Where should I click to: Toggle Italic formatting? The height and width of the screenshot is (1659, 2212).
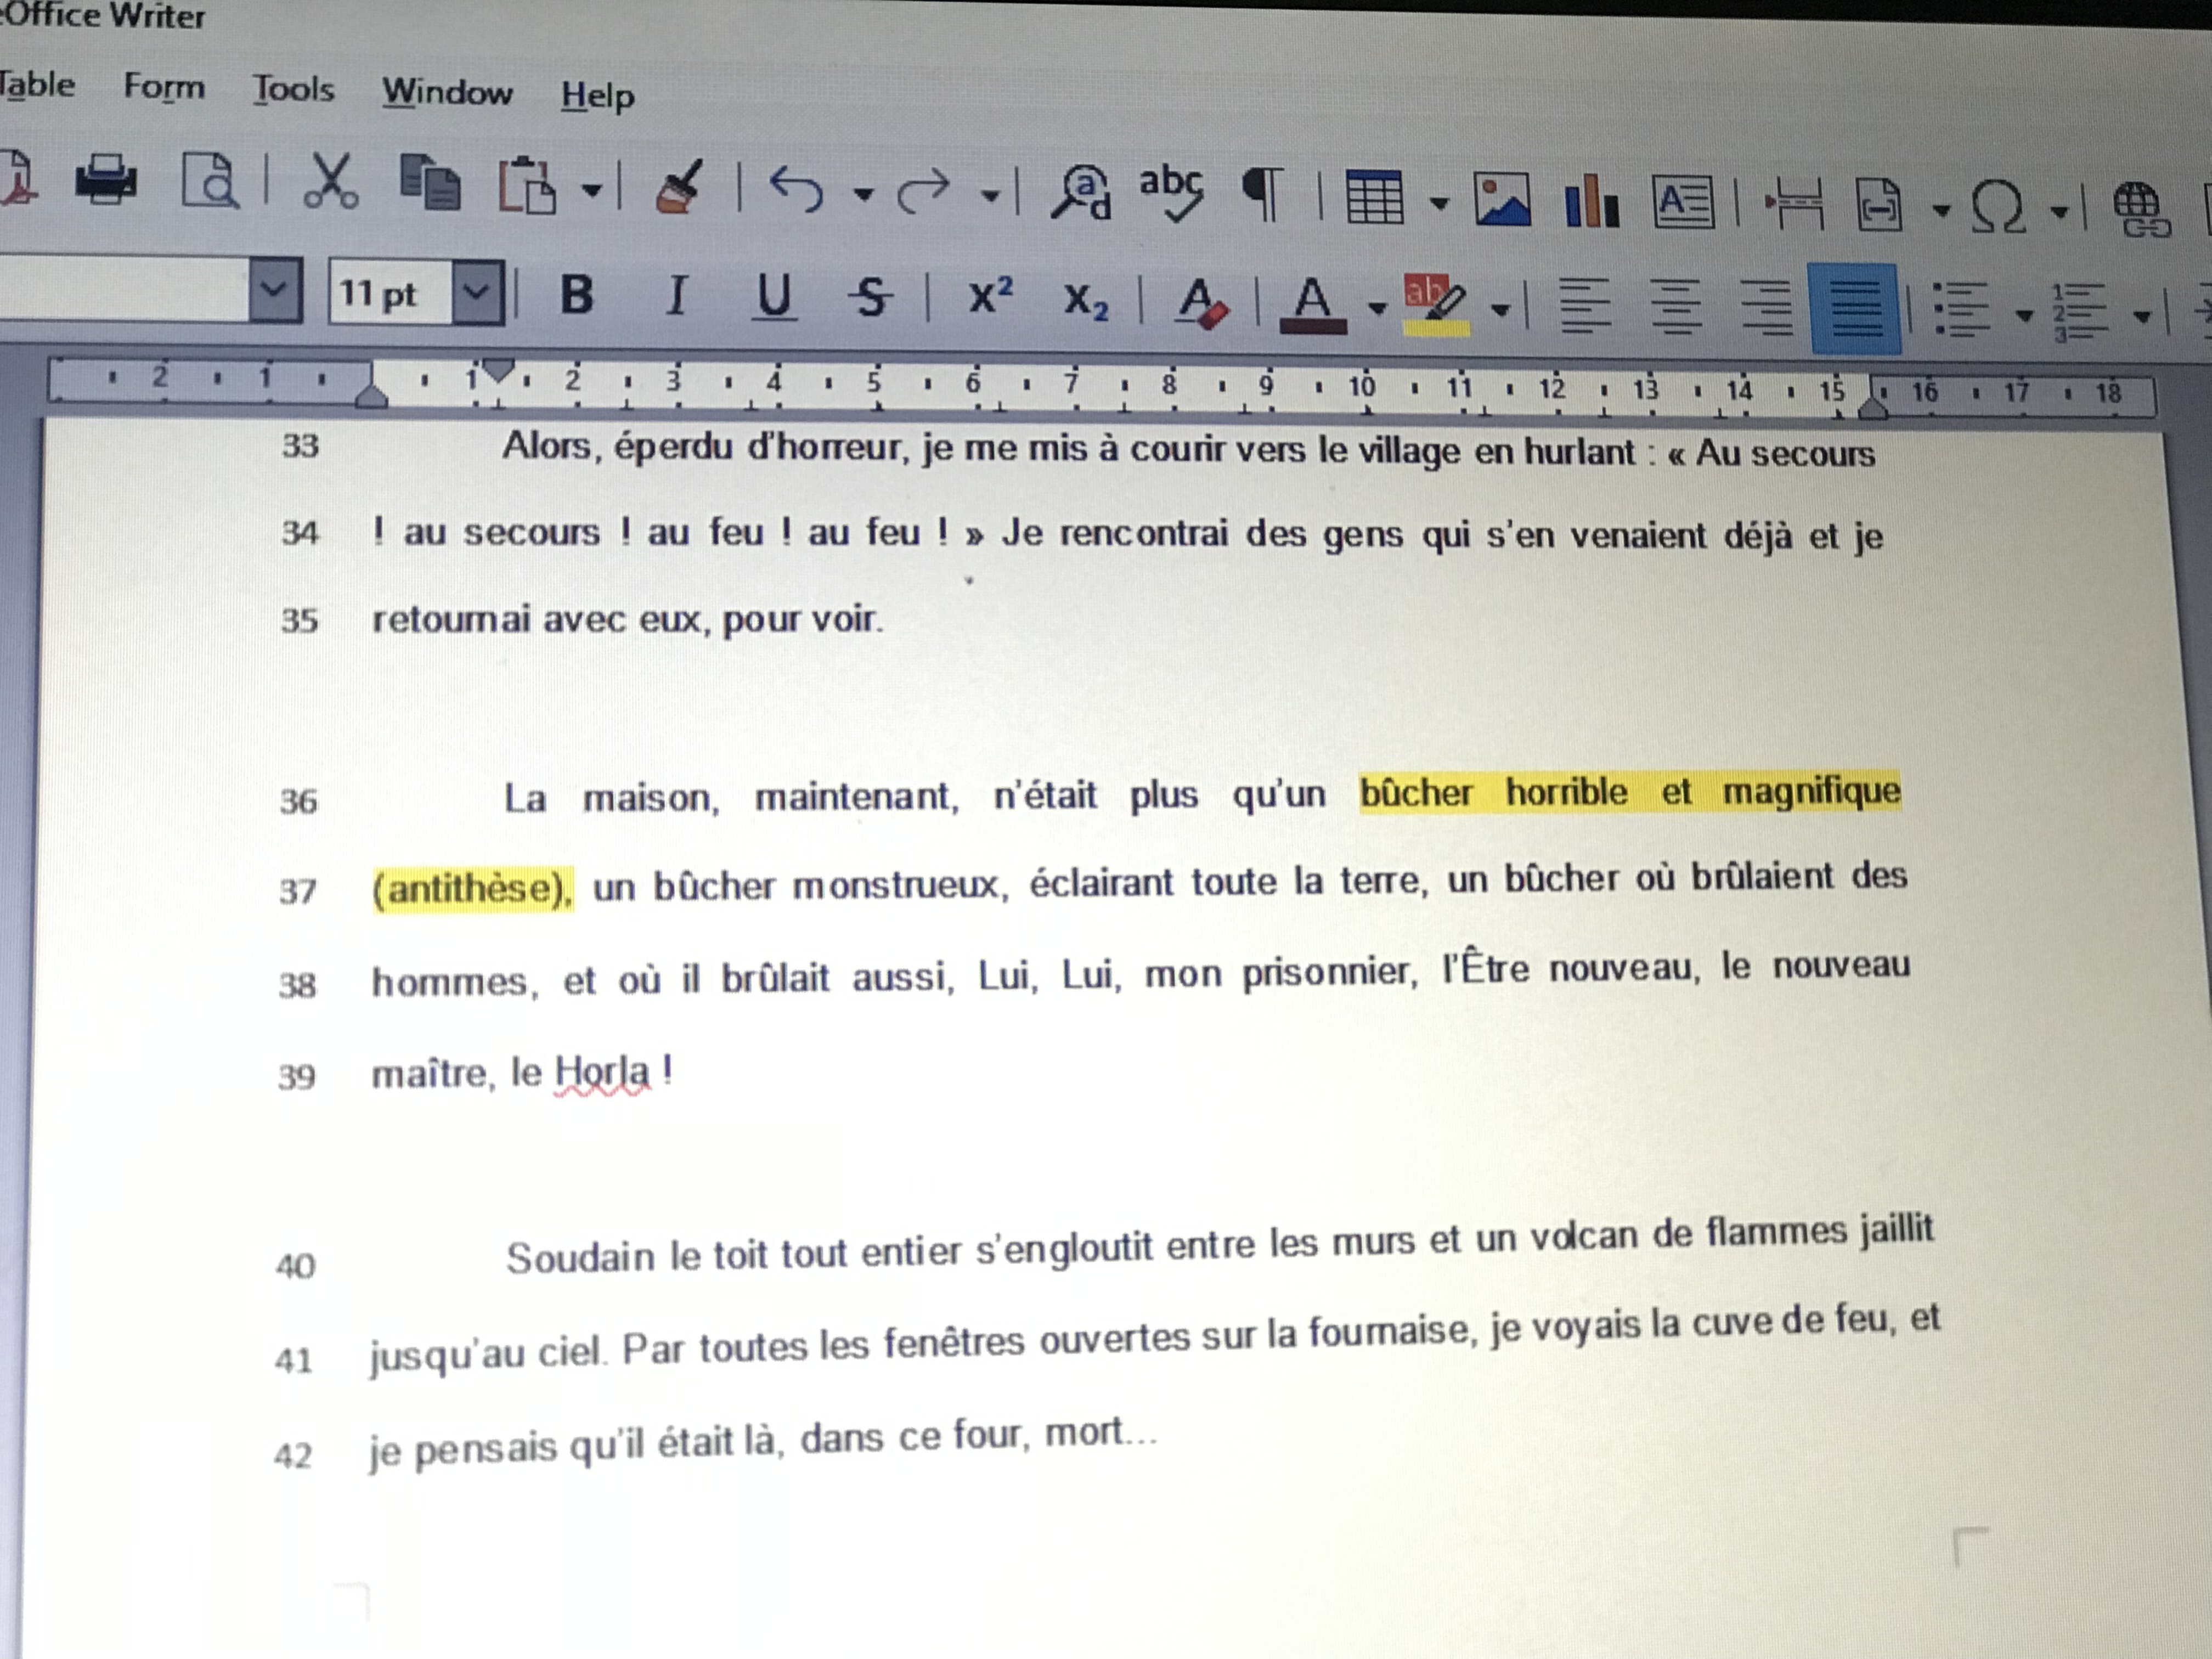pos(677,296)
